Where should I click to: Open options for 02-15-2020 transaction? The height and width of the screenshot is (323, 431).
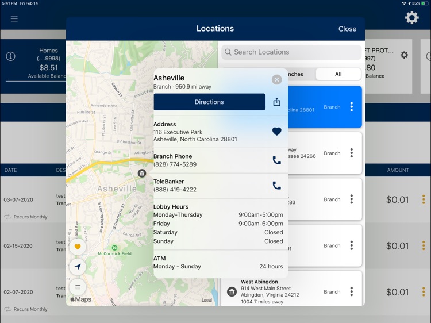424,245
